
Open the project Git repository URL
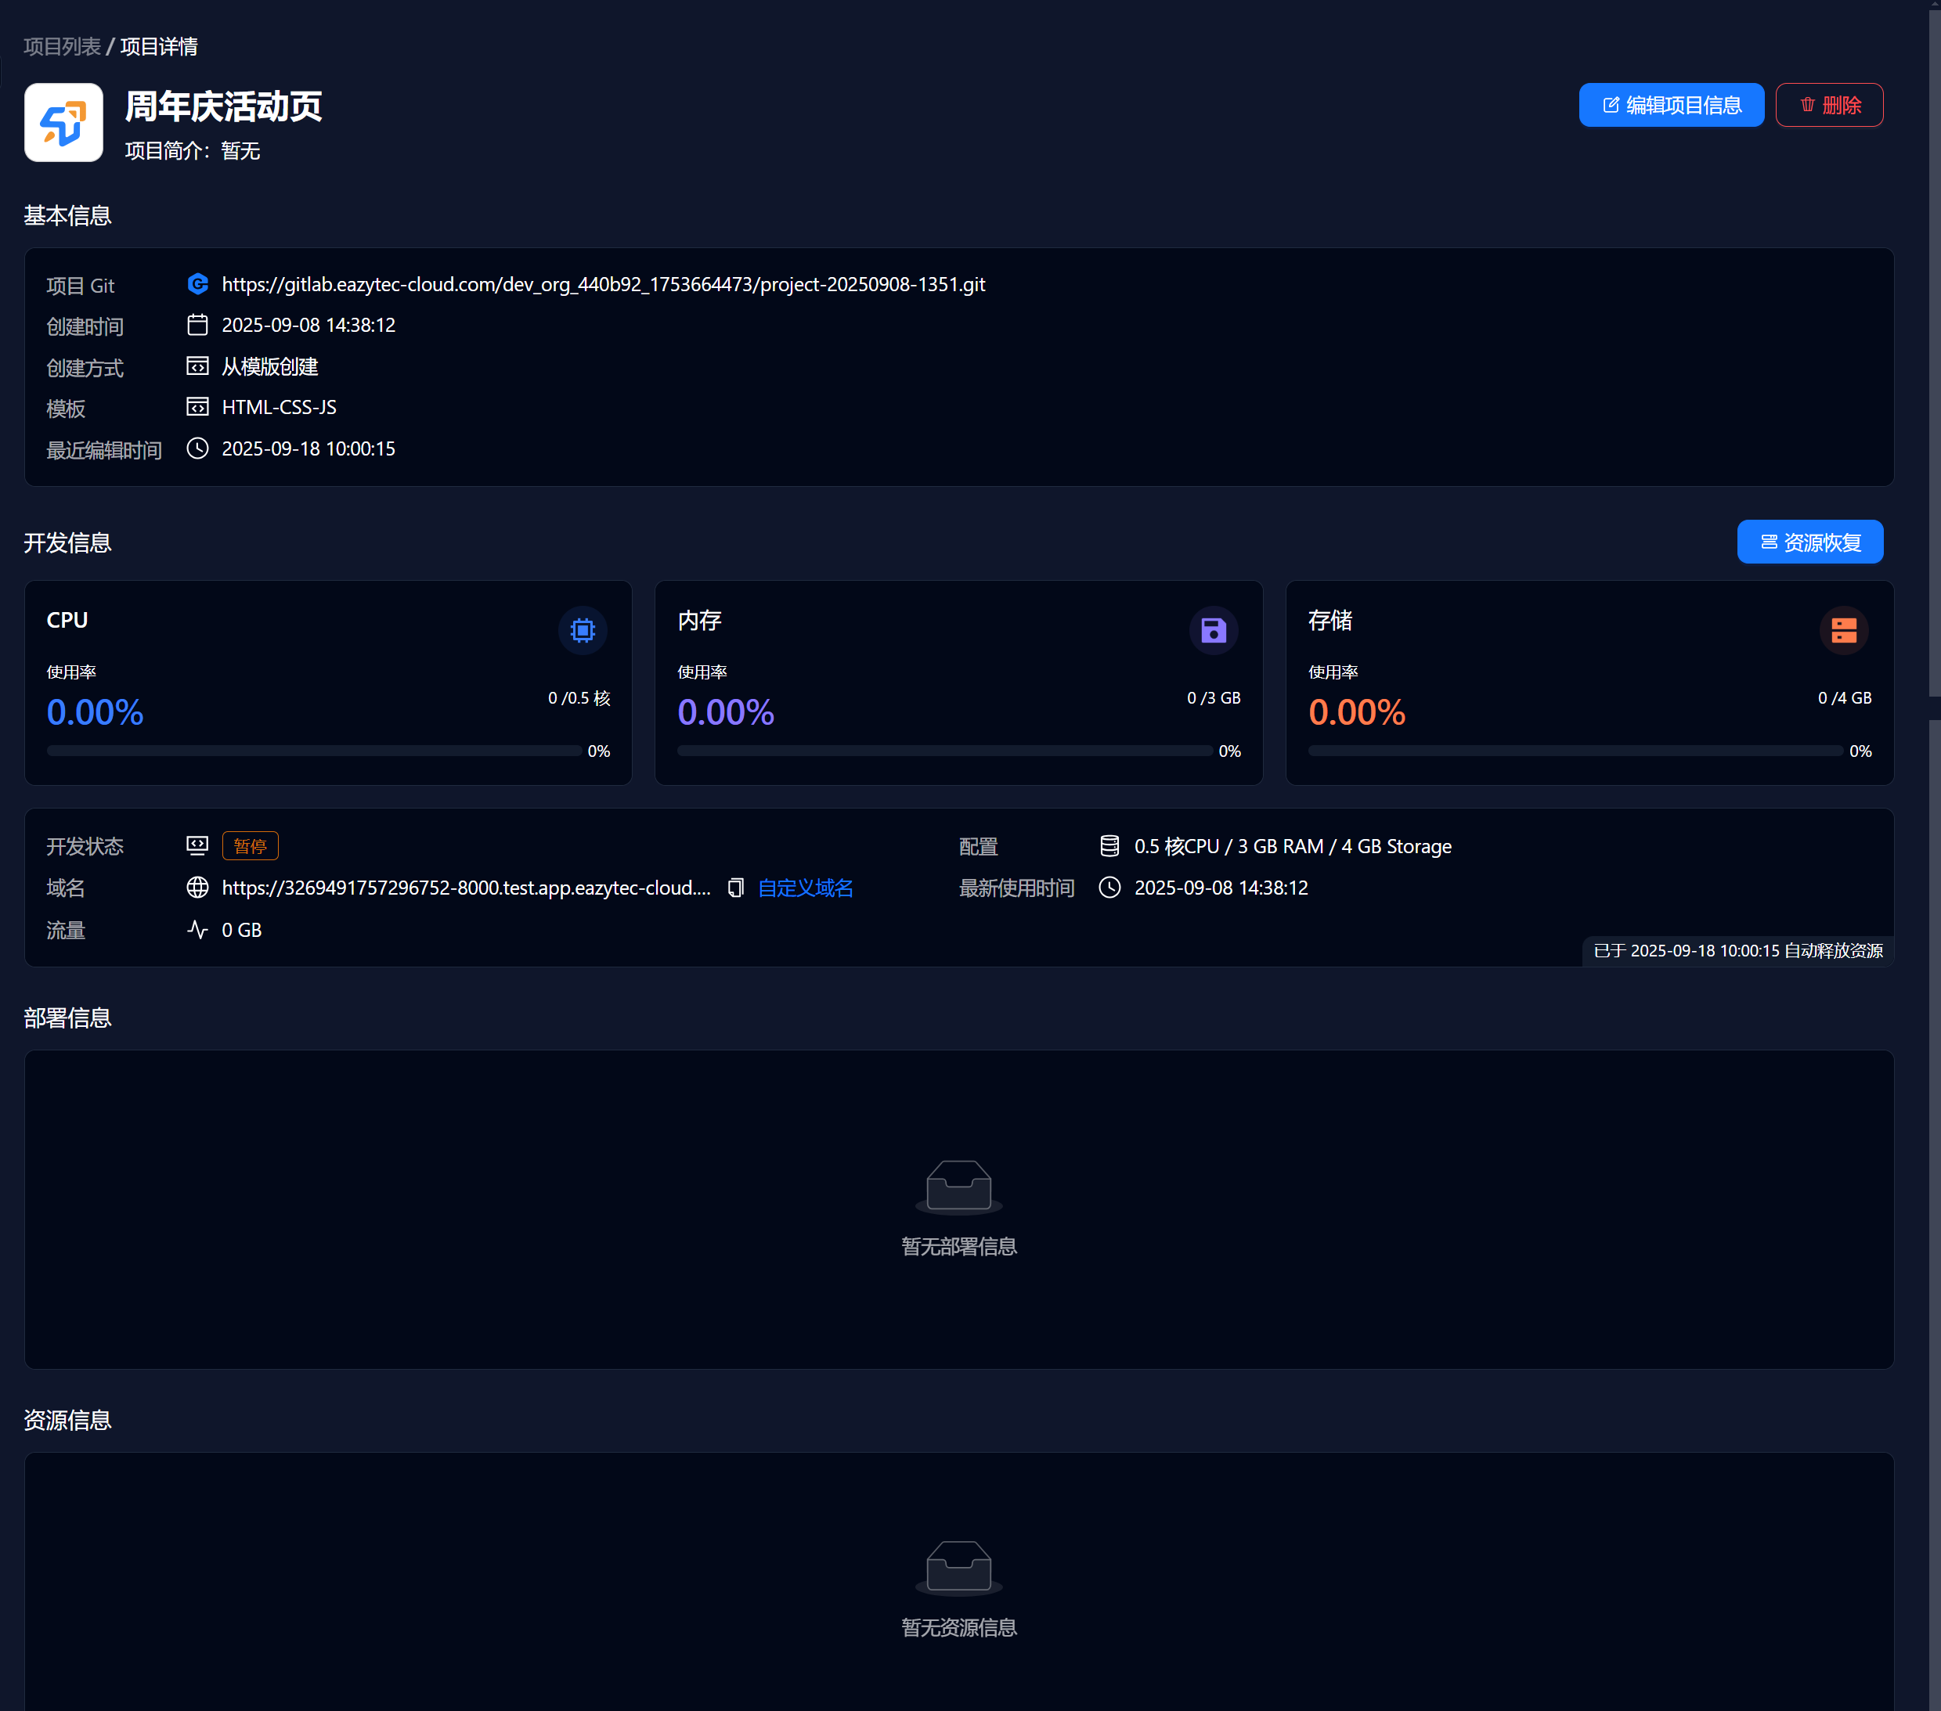603,285
